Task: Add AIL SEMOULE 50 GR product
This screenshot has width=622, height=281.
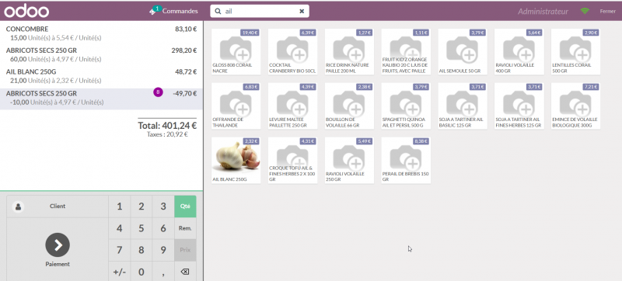Action: 463,51
